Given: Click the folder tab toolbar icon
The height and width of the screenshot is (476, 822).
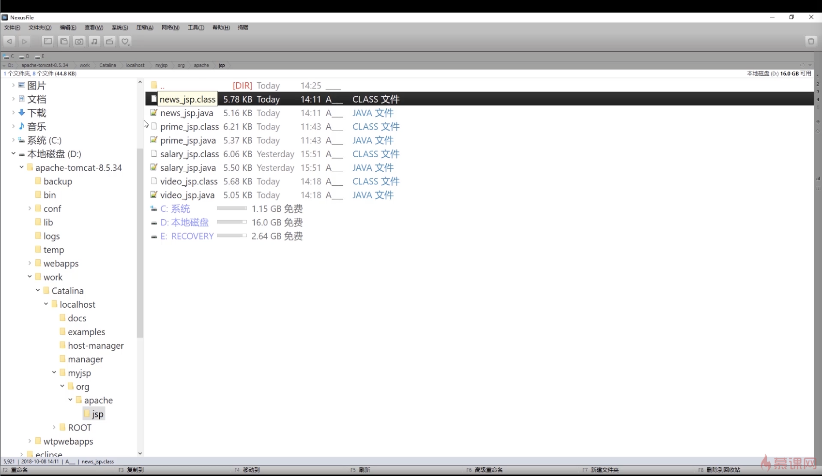Looking at the screenshot, I should point(63,42).
